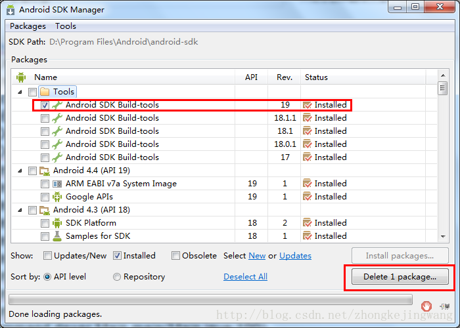Check the Tools folder checkbox
460x328 pixels.
coord(32,92)
